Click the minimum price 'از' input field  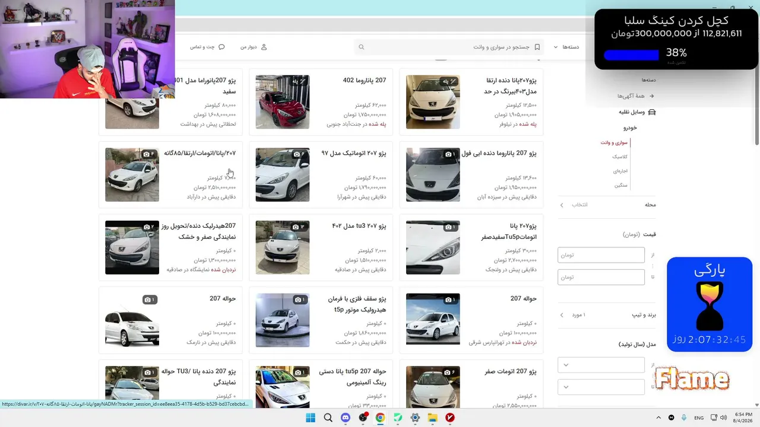tap(601, 255)
